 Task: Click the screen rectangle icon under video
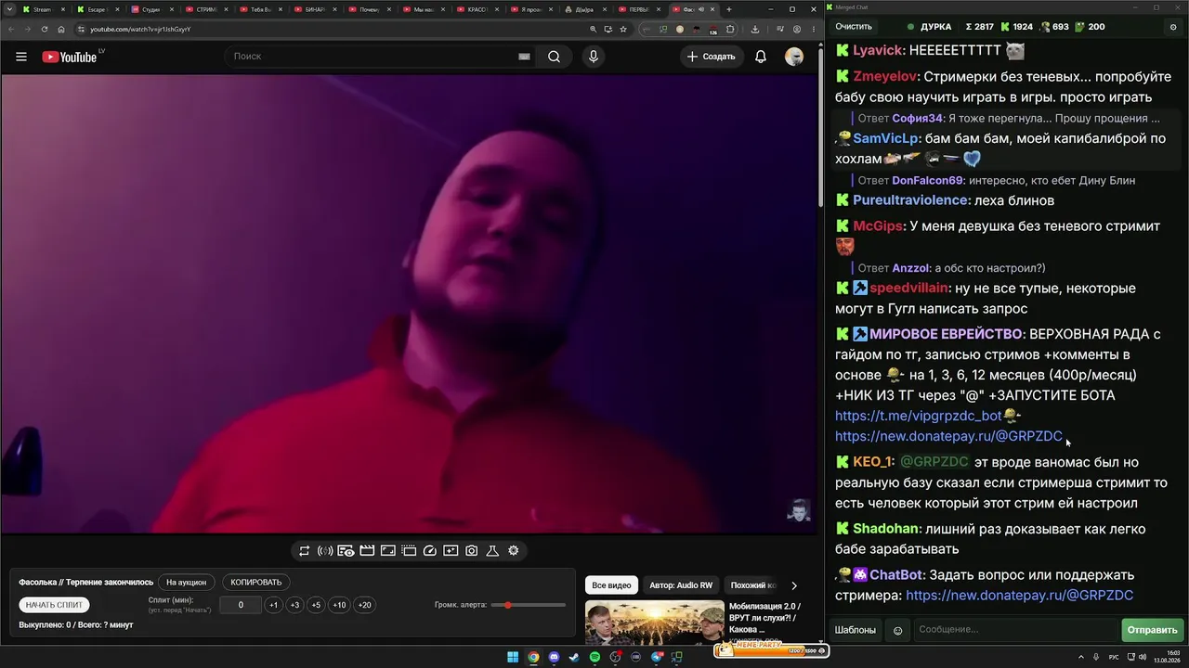[387, 551]
